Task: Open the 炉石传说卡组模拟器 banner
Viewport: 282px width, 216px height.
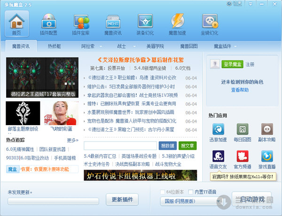Action: pyautogui.click(x=140, y=175)
